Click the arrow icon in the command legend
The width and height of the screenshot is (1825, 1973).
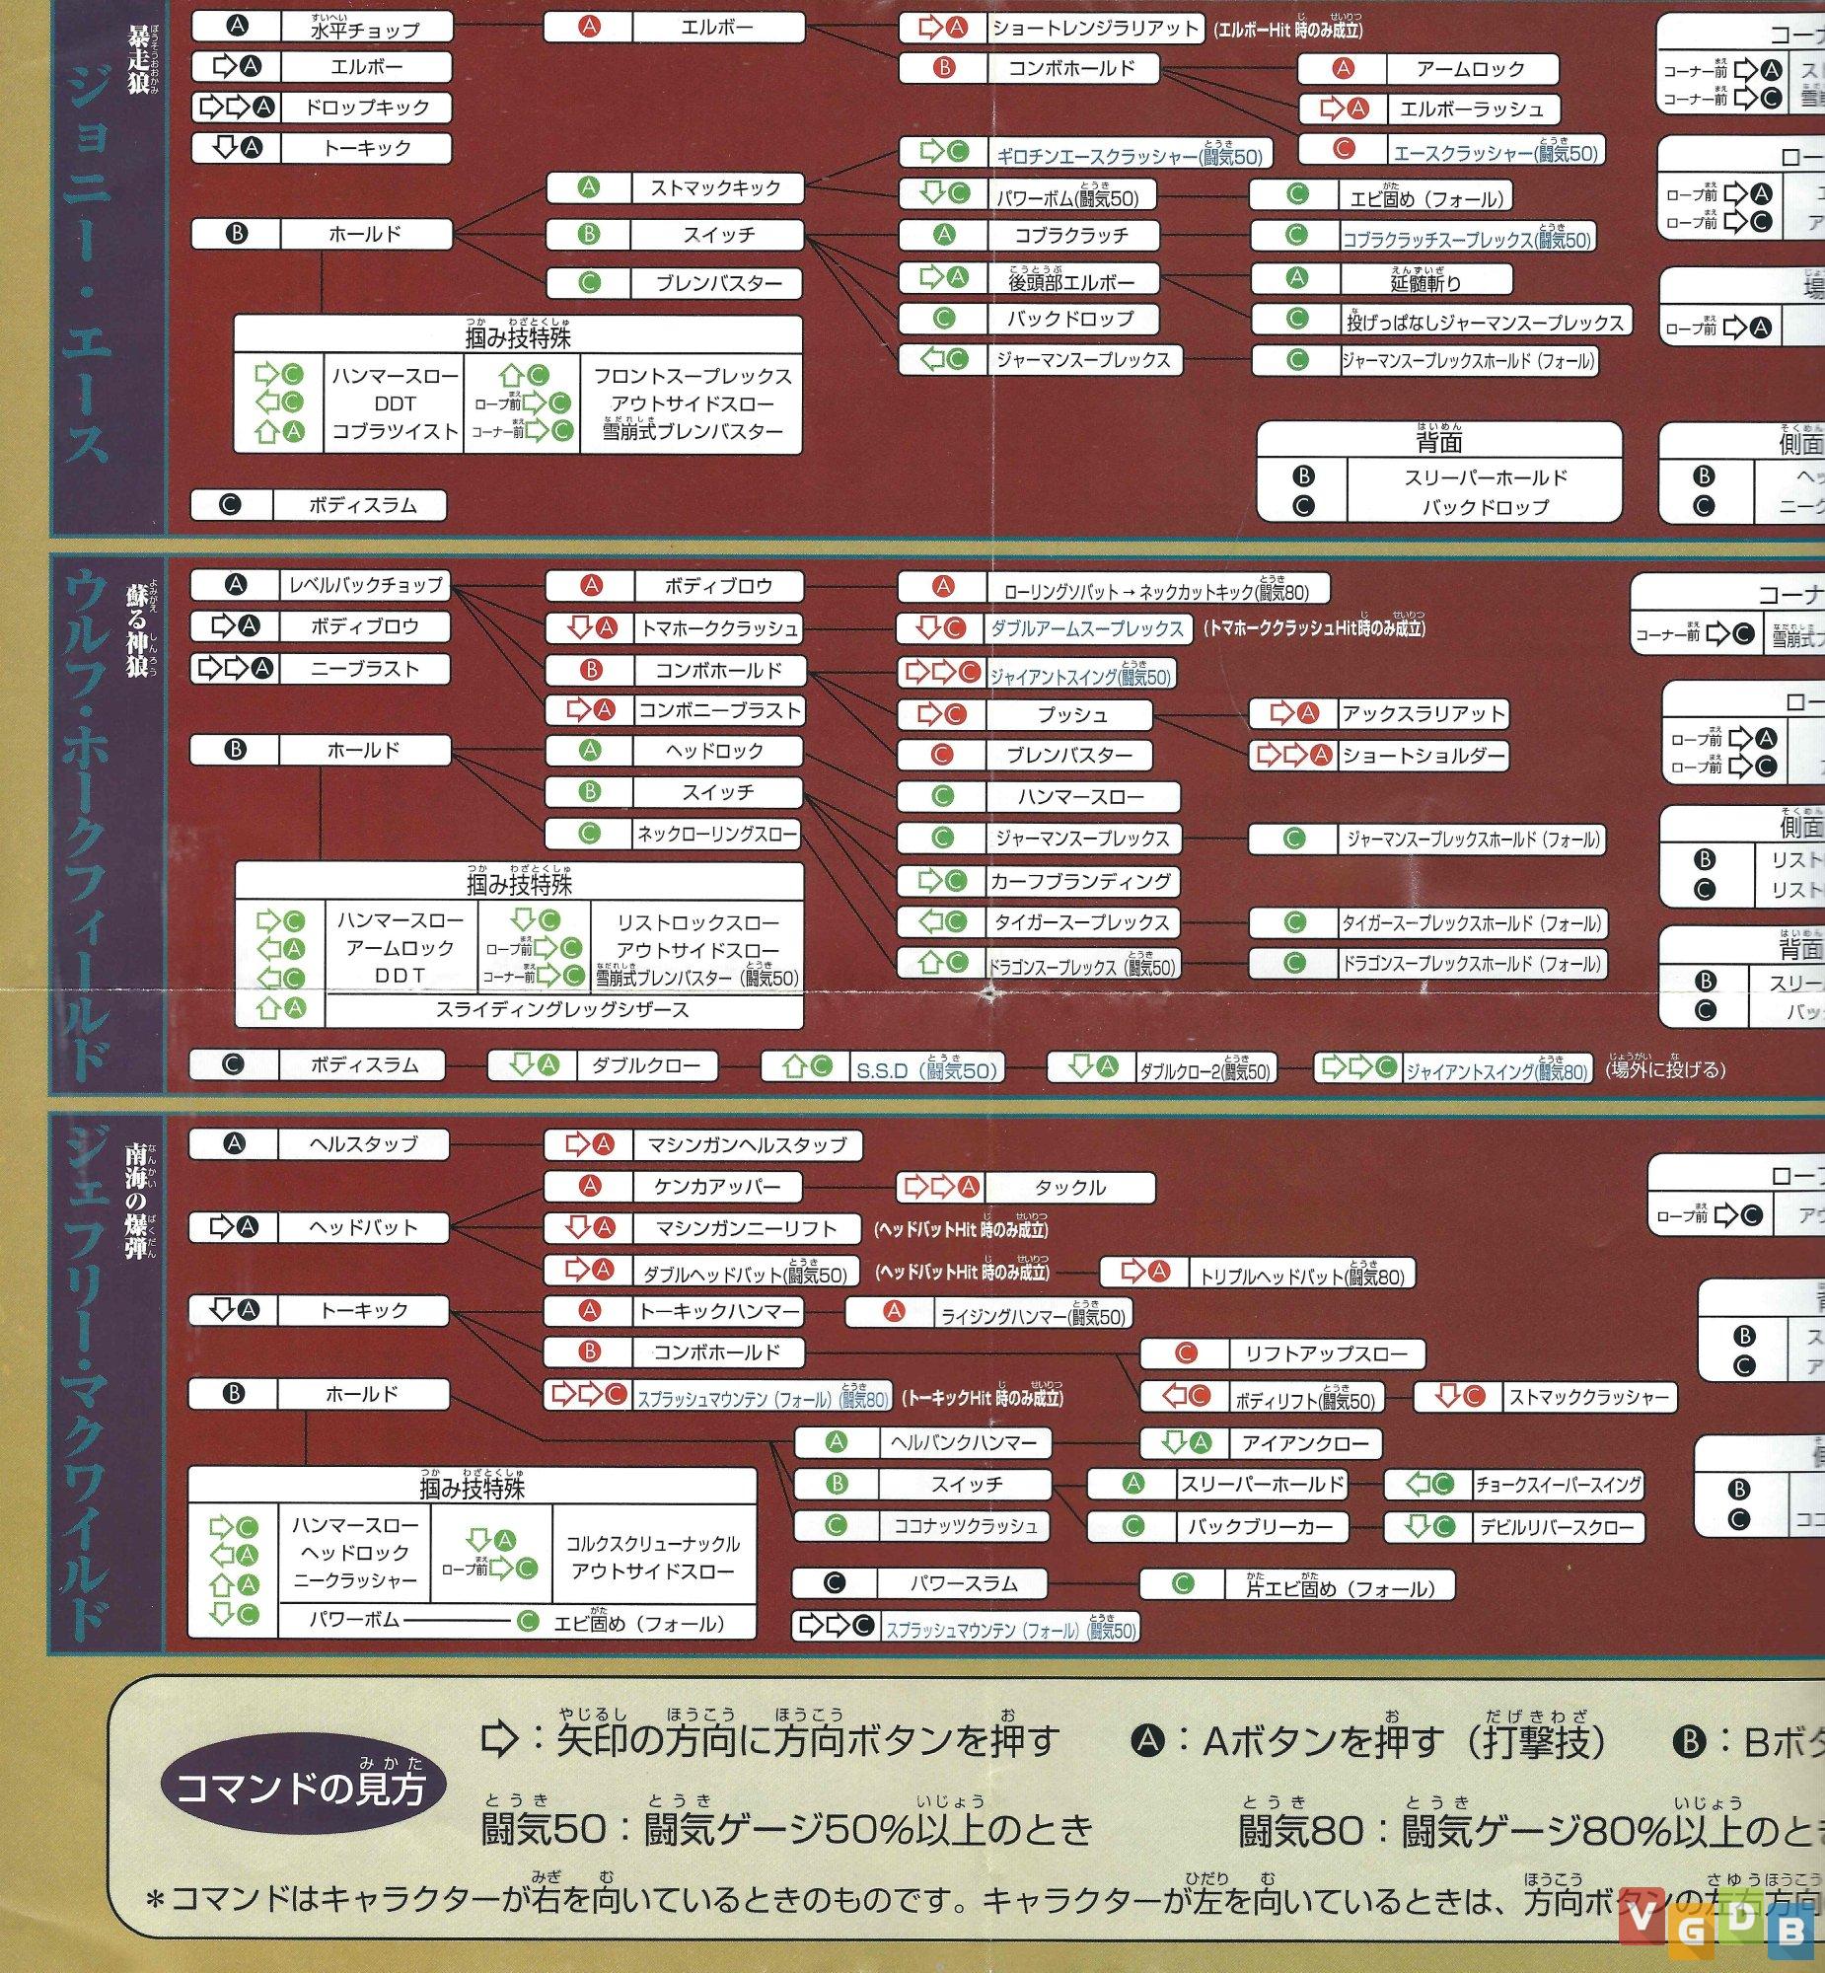pyautogui.click(x=499, y=1739)
